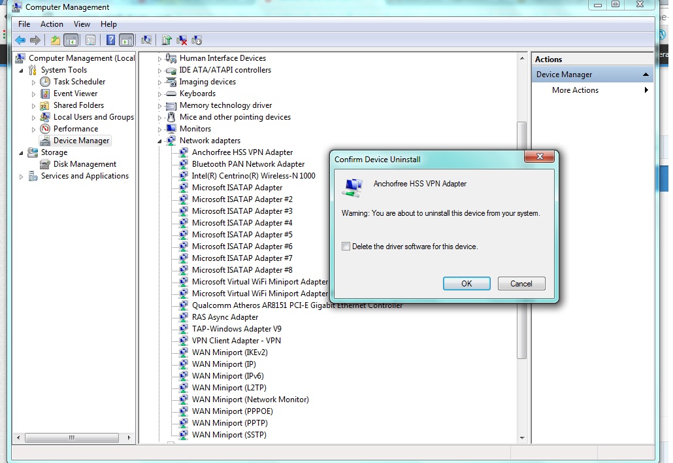673x463 pixels.
Task: Click the Forward arrow toolbar icon
Action: coord(35,41)
